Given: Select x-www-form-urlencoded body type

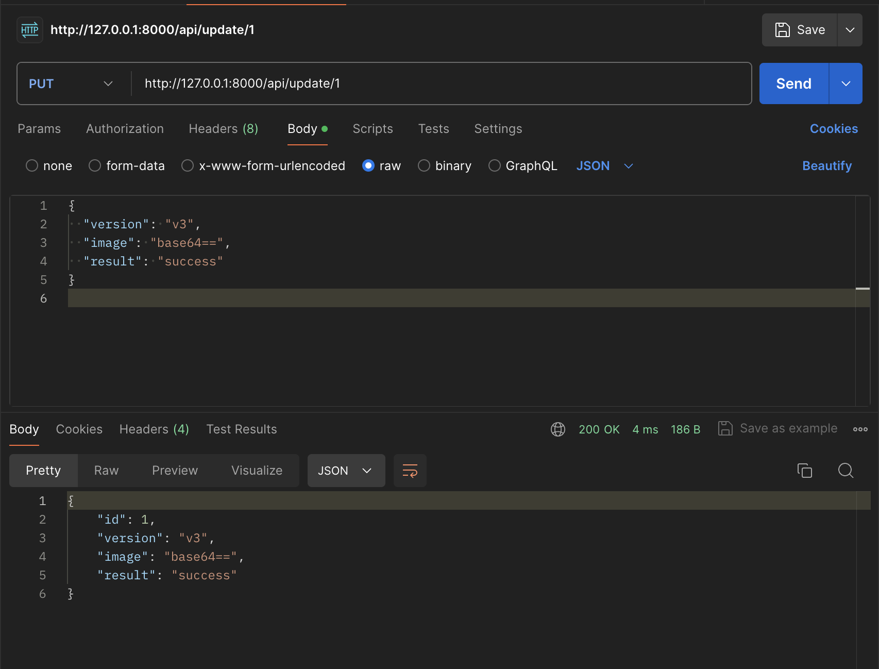Looking at the screenshot, I should 188,165.
